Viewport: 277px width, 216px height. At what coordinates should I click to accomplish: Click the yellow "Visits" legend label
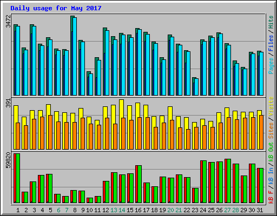pyautogui.click(x=271, y=107)
